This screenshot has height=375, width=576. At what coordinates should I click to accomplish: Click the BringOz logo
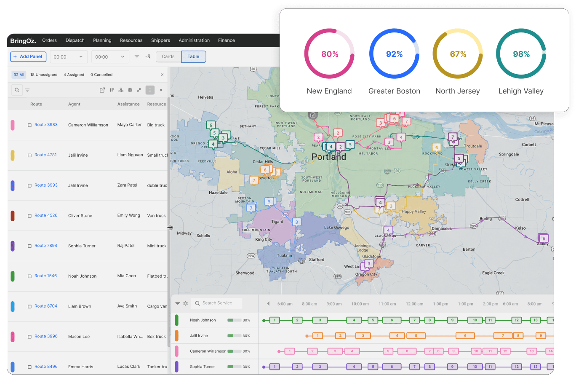23,40
